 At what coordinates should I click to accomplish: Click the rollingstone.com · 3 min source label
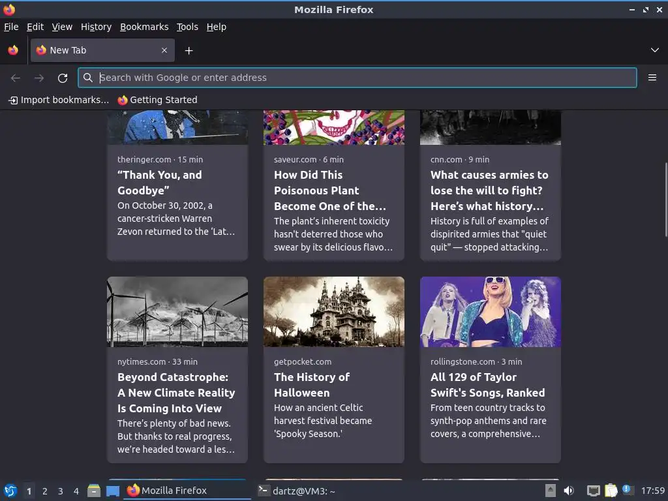(x=476, y=361)
